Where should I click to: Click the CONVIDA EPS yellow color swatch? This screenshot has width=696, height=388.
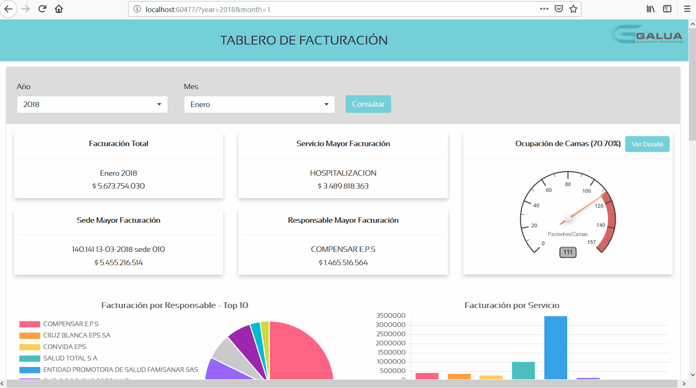click(30, 347)
